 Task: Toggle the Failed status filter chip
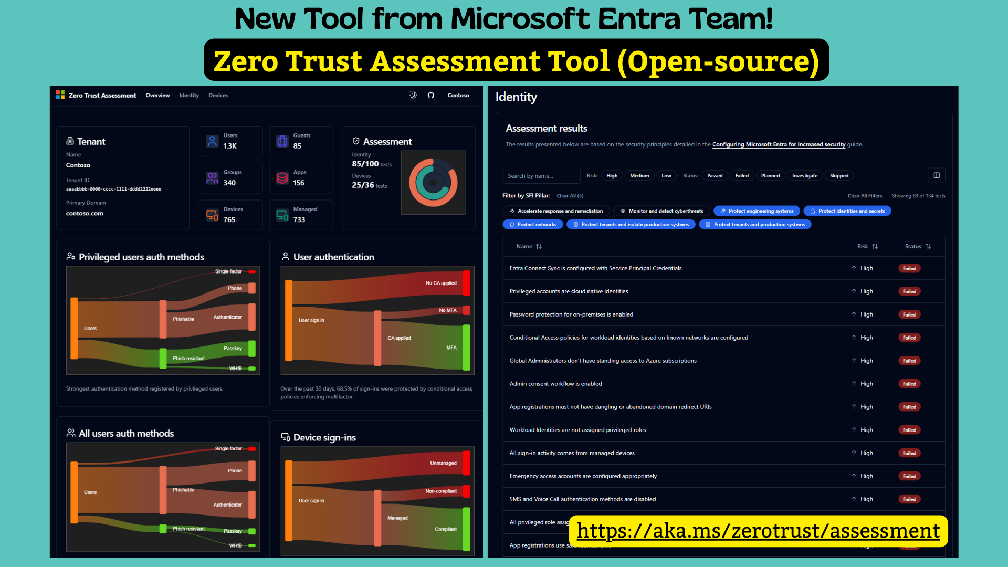pos(742,176)
